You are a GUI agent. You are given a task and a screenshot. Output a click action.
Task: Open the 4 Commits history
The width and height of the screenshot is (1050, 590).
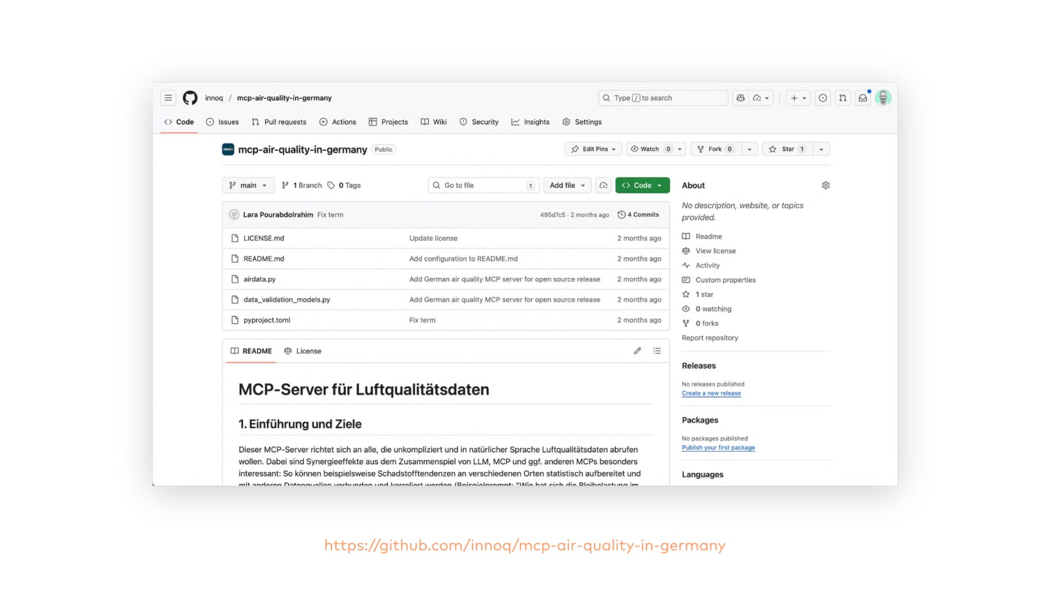(639, 214)
